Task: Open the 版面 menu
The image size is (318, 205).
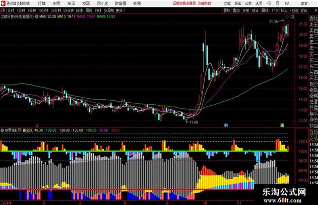Action: click(x=238, y=3)
